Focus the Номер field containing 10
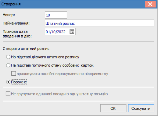The image size is (158, 116). tap(56, 15)
